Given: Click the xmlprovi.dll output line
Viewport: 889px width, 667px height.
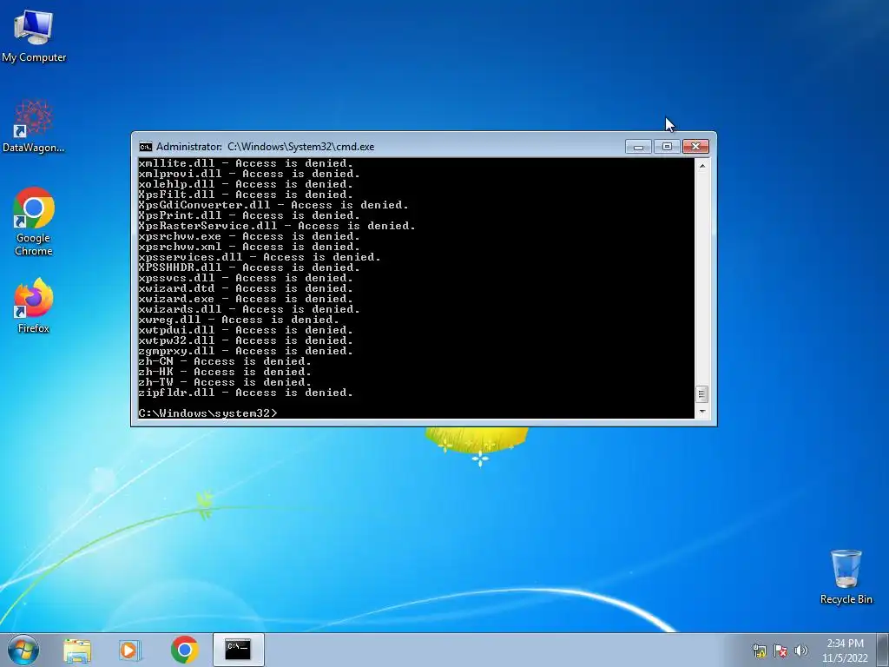Looking at the screenshot, I should coord(249,174).
